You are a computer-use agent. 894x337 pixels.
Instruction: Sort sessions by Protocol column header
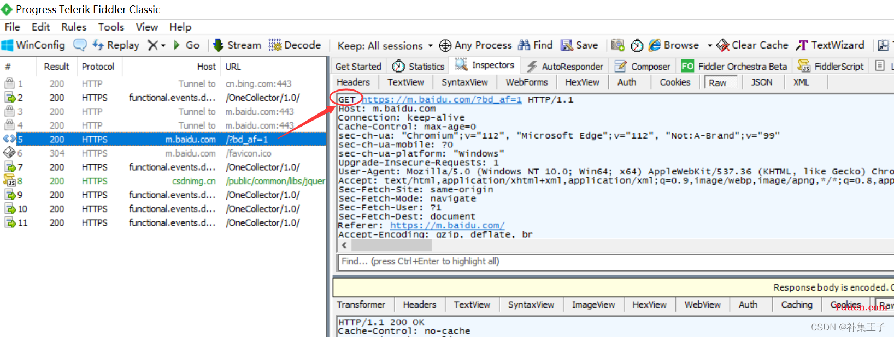click(98, 67)
